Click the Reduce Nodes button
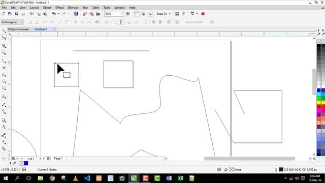The width and height of the screenshot is (325, 183). 194,22
